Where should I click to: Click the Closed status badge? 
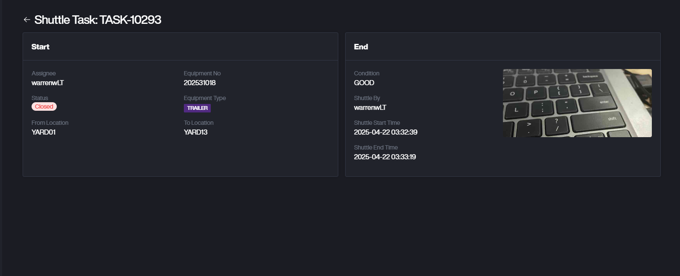(44, 106)
